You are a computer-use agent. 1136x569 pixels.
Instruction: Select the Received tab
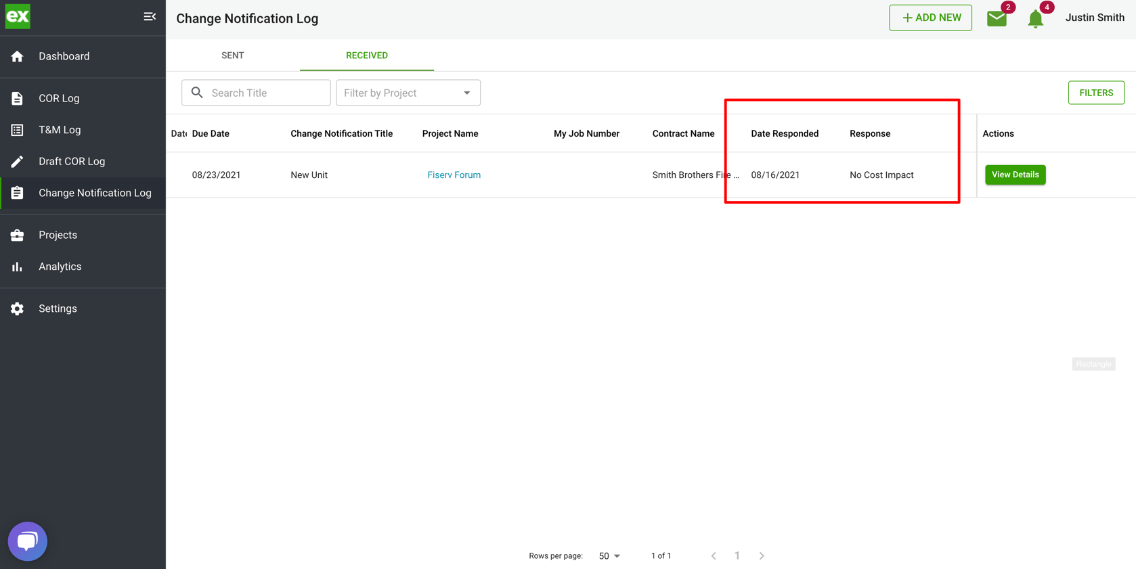click(x=366, y=55)
